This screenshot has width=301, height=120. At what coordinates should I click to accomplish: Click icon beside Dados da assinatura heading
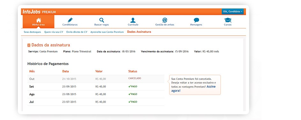point(29,45)
